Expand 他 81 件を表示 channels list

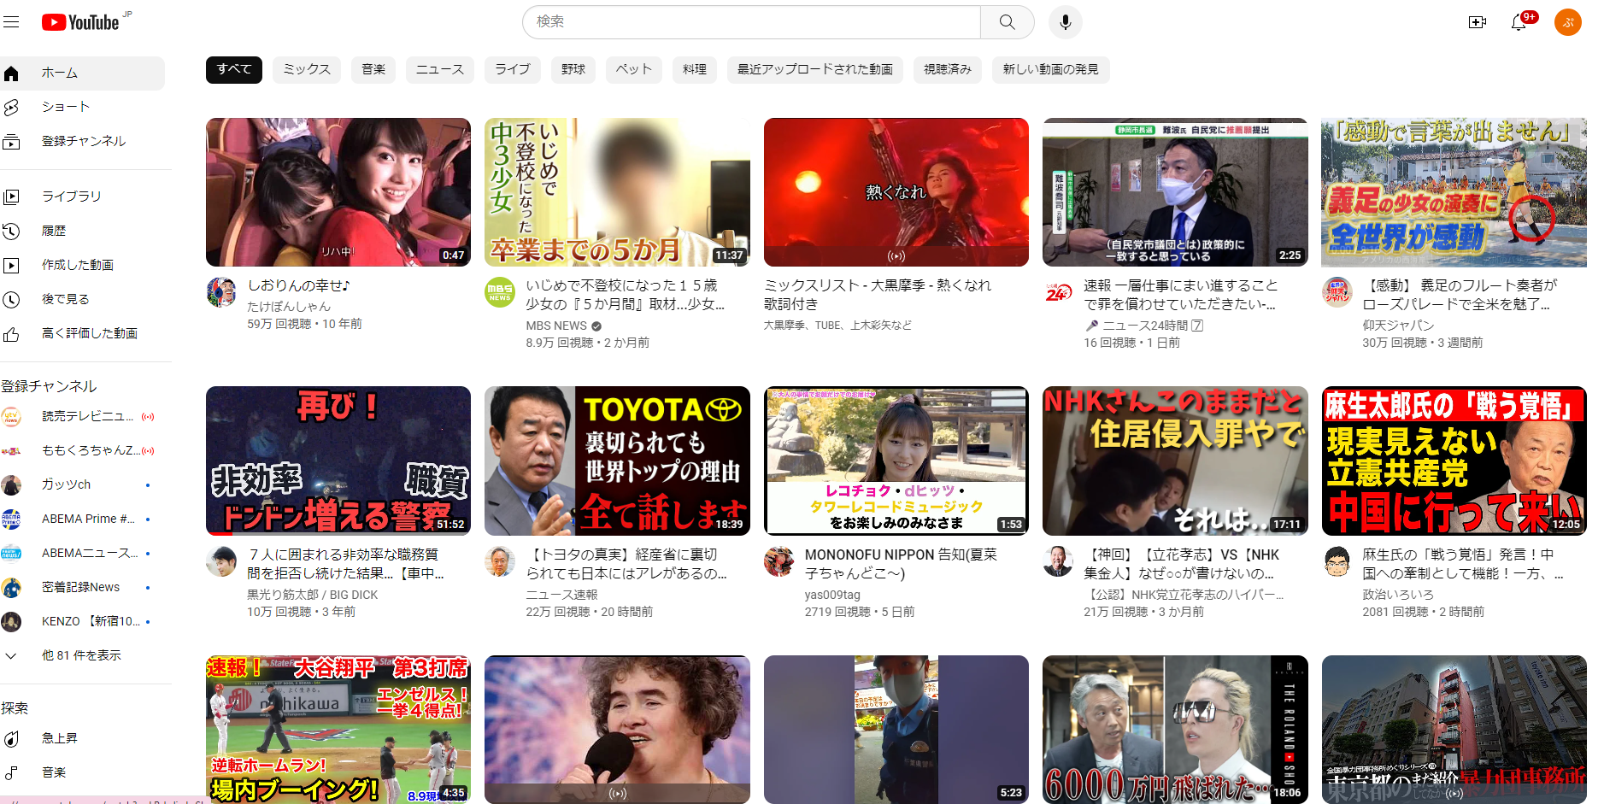(x=82, y=656)
